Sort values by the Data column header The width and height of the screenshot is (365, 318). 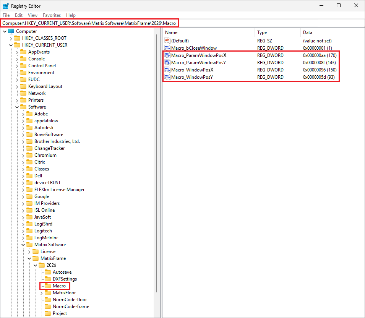click(332, 32)
